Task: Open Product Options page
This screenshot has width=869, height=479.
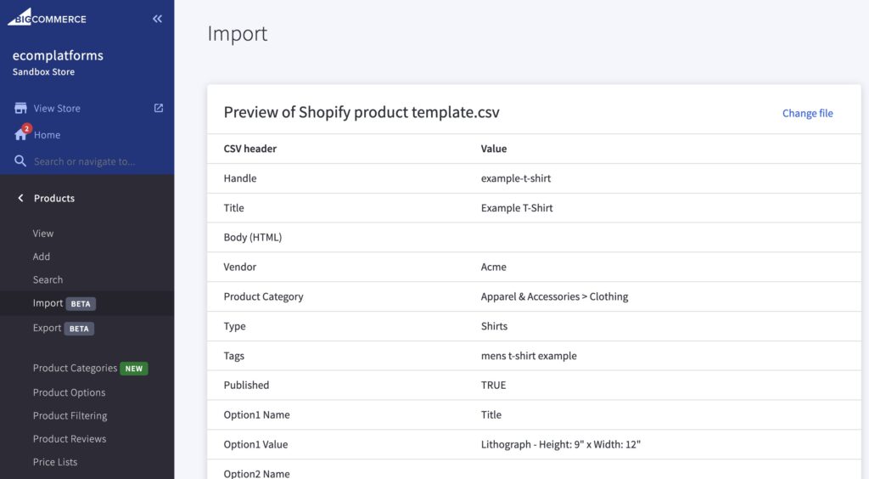Action: point(69,392)
